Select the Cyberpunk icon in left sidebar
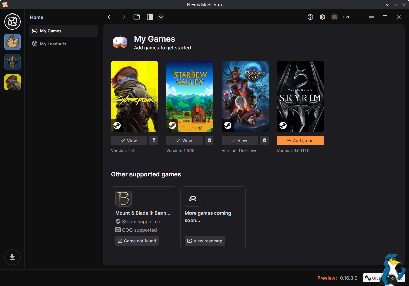409x286 pixels. click(12, 82)
